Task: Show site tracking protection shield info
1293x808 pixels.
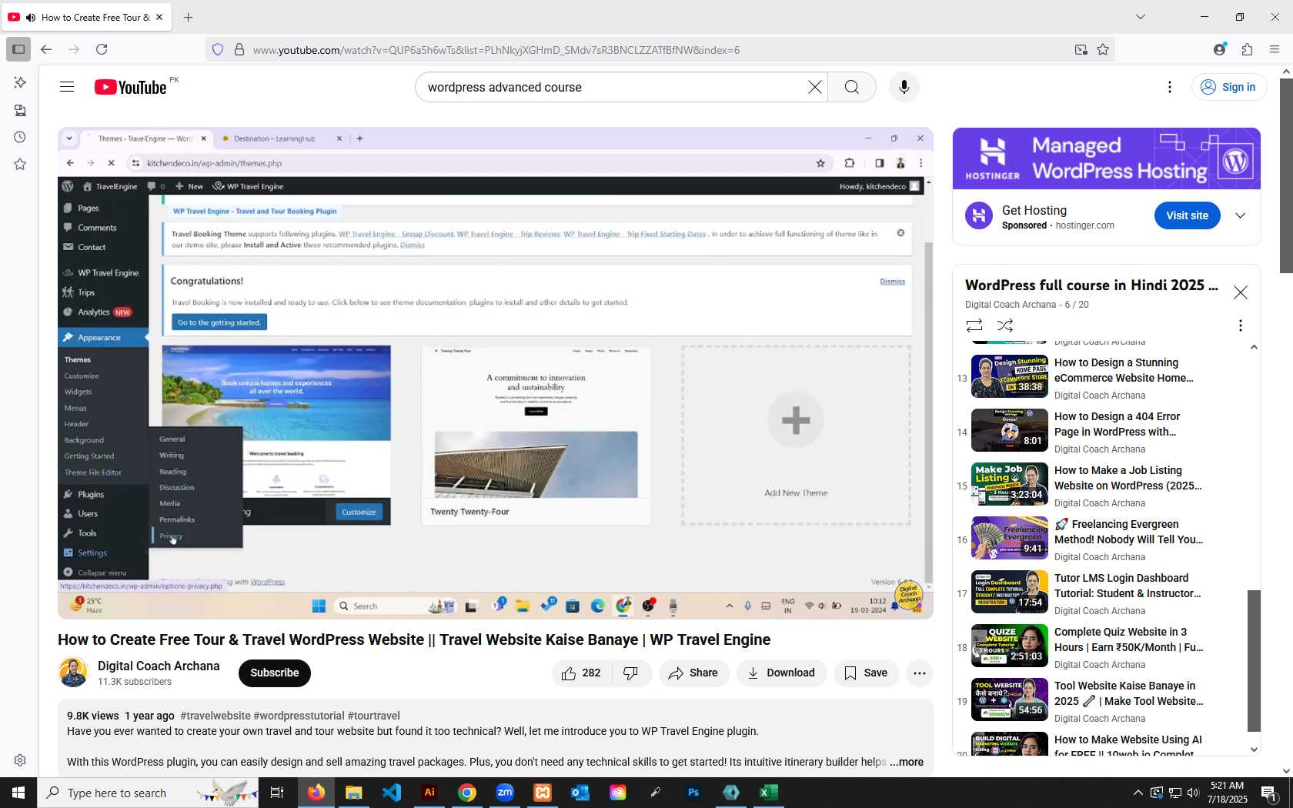Action: (x=218, y=49)
